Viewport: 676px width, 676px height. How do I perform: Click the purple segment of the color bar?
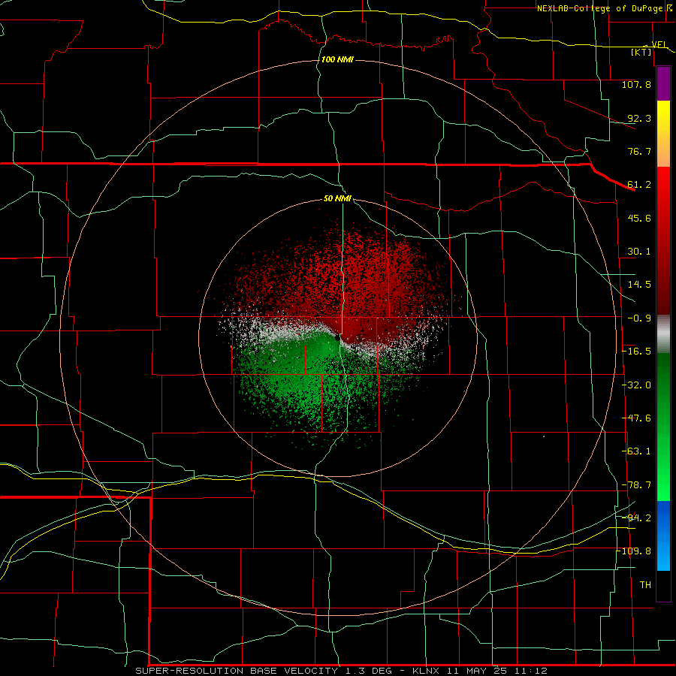[x=663, y=83]
